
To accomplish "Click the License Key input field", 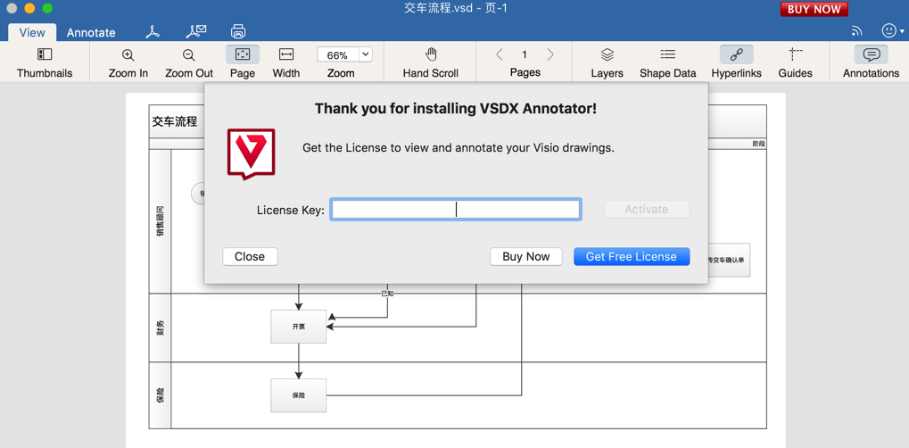I will [x=456, y=210].
